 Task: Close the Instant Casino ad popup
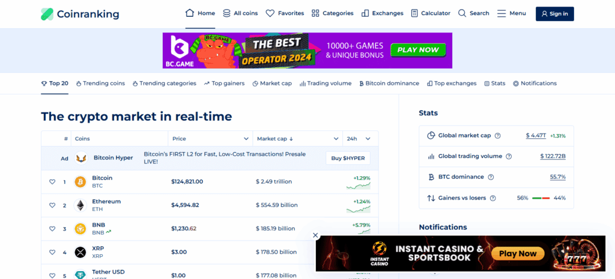tap(316, 236)
